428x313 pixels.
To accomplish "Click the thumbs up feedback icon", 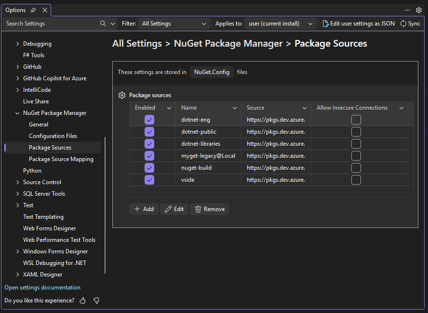I will (x=82, y=300).
